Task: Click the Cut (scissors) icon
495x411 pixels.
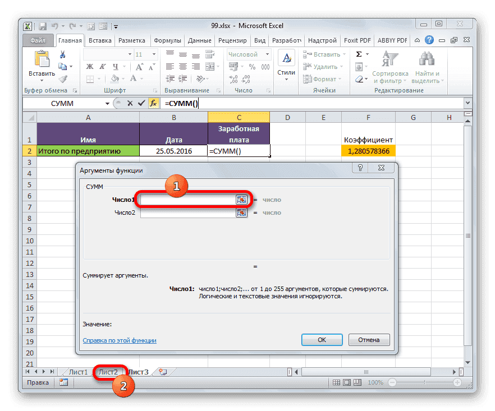Action: [x=62, y=54]
